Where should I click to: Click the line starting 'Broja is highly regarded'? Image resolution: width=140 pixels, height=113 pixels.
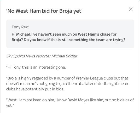click(67, 78)
